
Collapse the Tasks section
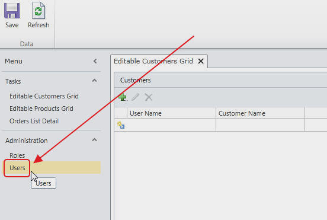94,81
